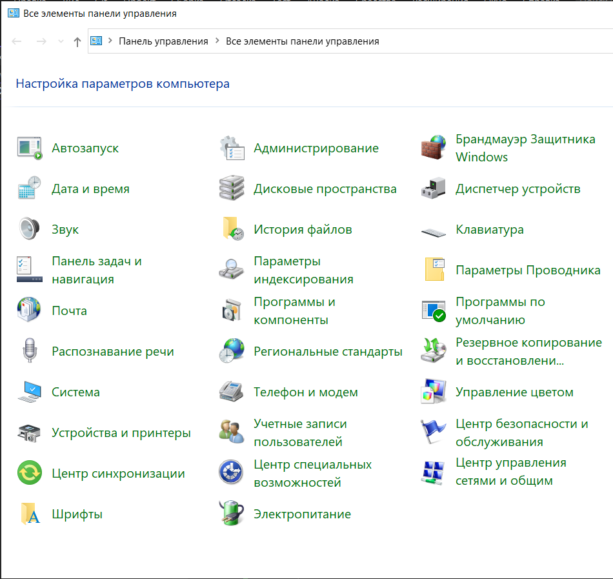Open the Параметры Проводника link
Screen dimensions: 613x579
click(528, 270)
